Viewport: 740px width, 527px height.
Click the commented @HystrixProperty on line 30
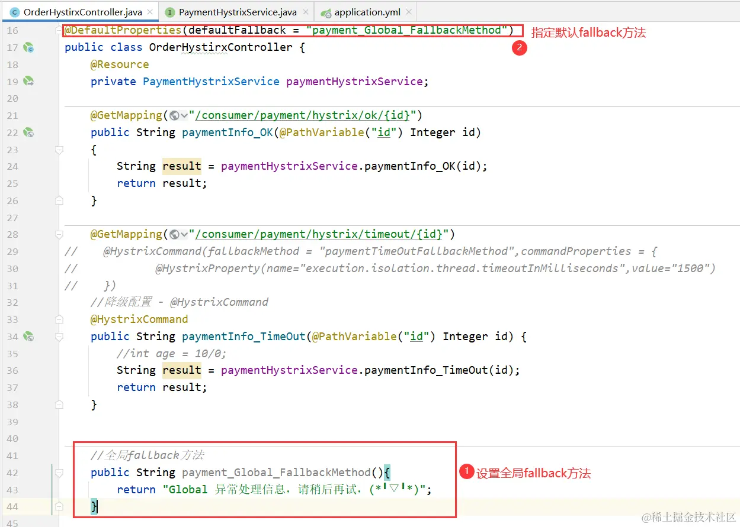click(208, 269)
